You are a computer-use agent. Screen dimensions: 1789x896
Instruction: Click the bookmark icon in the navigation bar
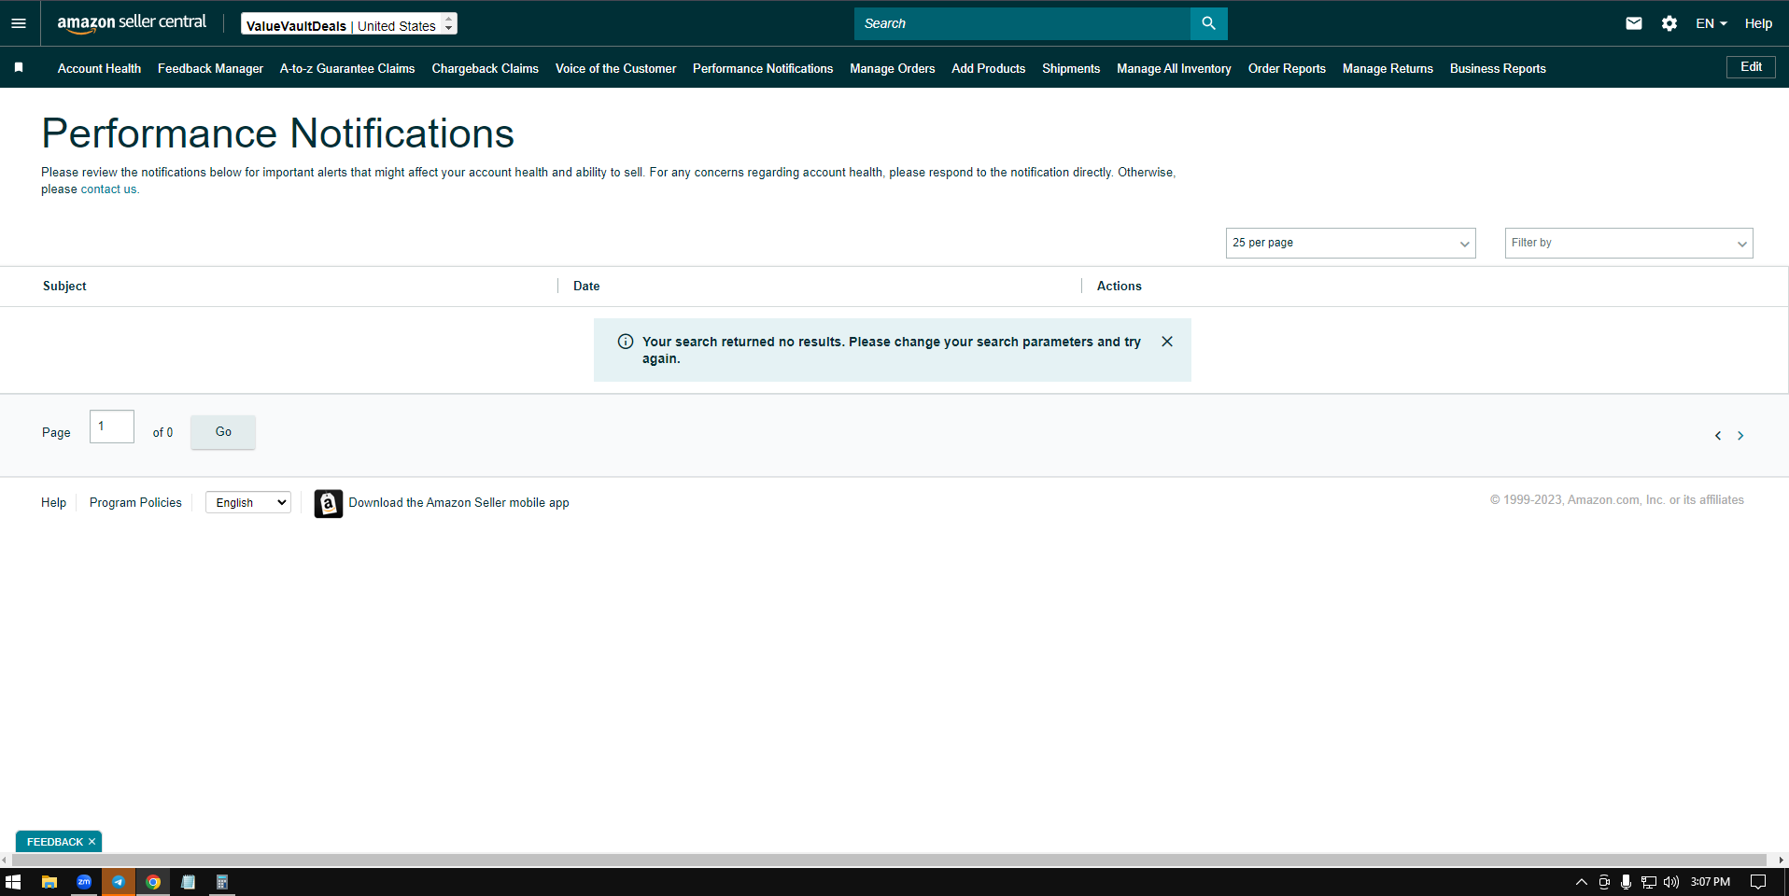19,67
